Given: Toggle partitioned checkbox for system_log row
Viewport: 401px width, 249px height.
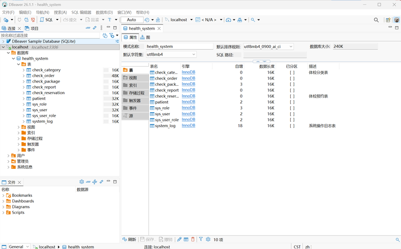Looking at the screenshot, I should point(292,126).
